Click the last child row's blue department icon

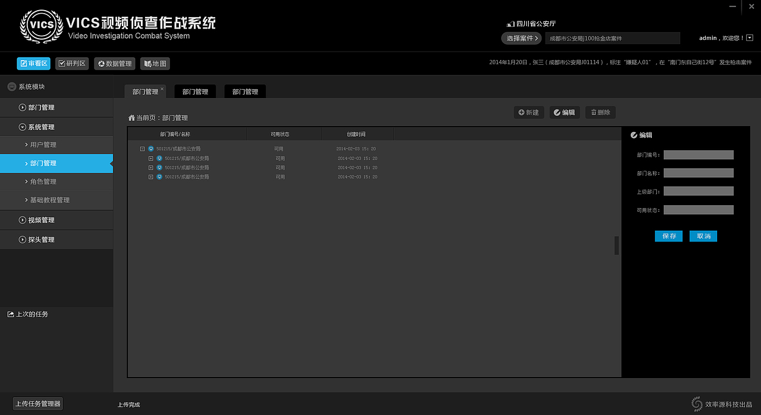[159, 177]
